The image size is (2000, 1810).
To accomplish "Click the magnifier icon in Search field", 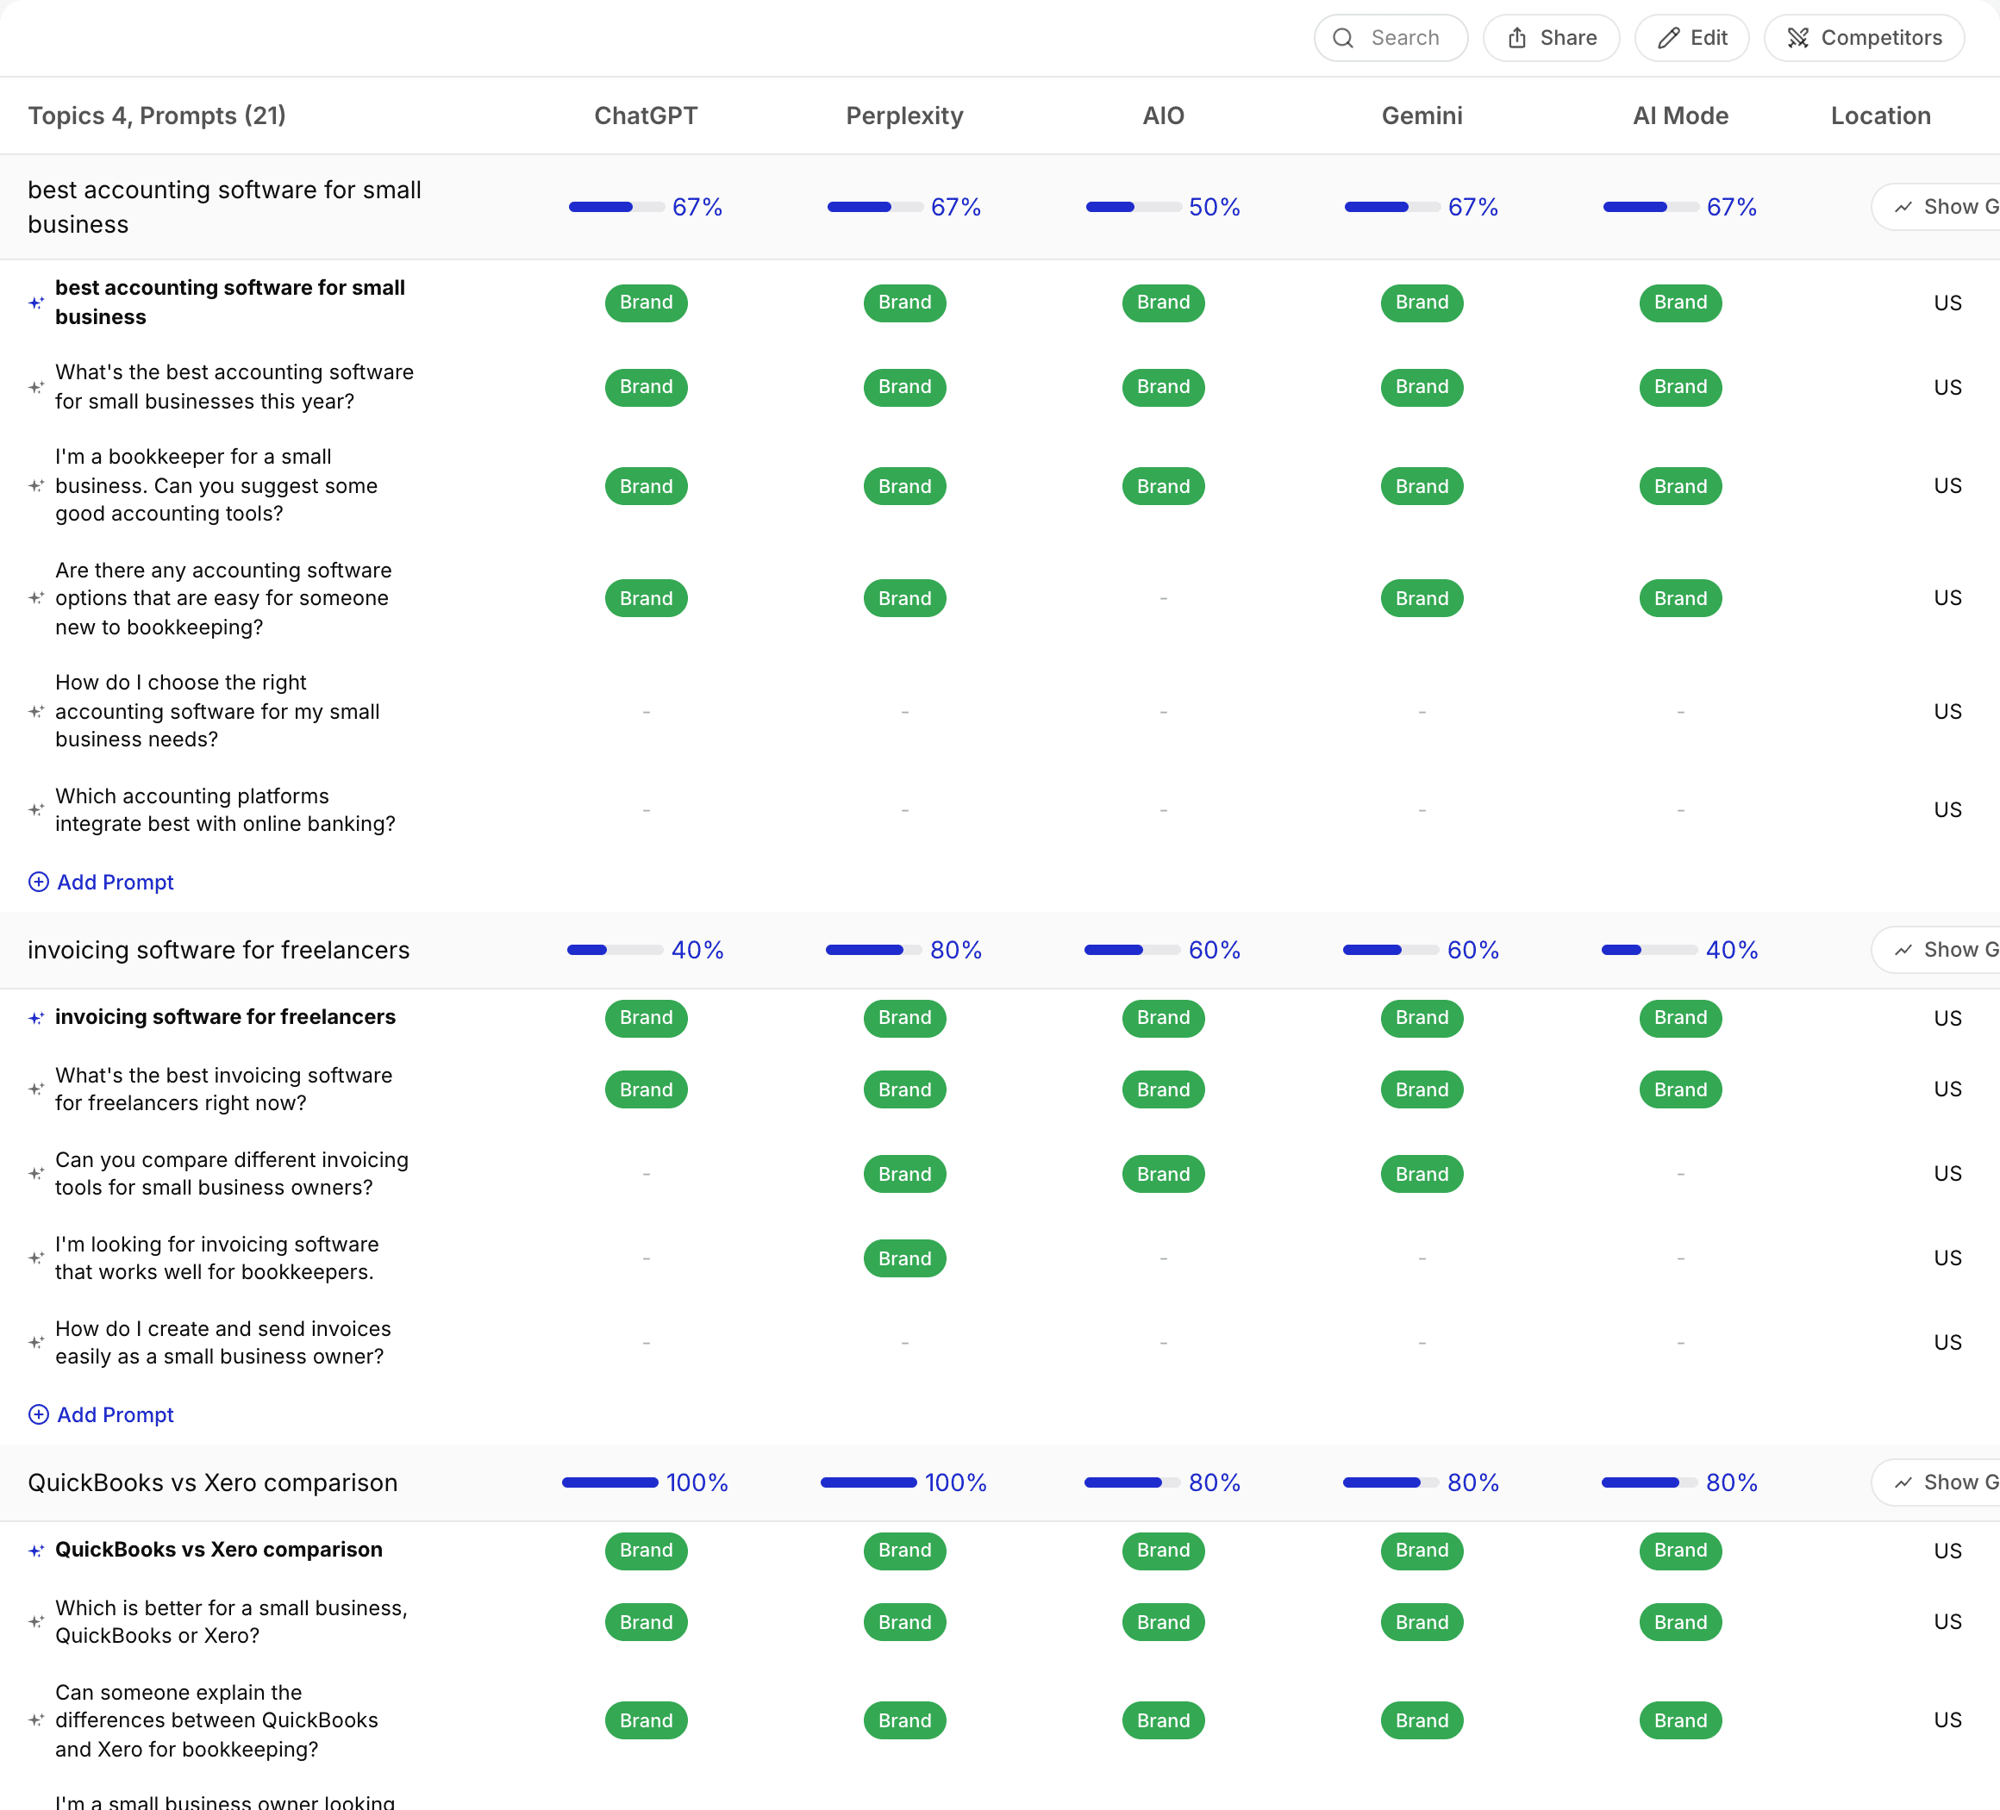I will pyautogui.click(x=1343, y=38).
